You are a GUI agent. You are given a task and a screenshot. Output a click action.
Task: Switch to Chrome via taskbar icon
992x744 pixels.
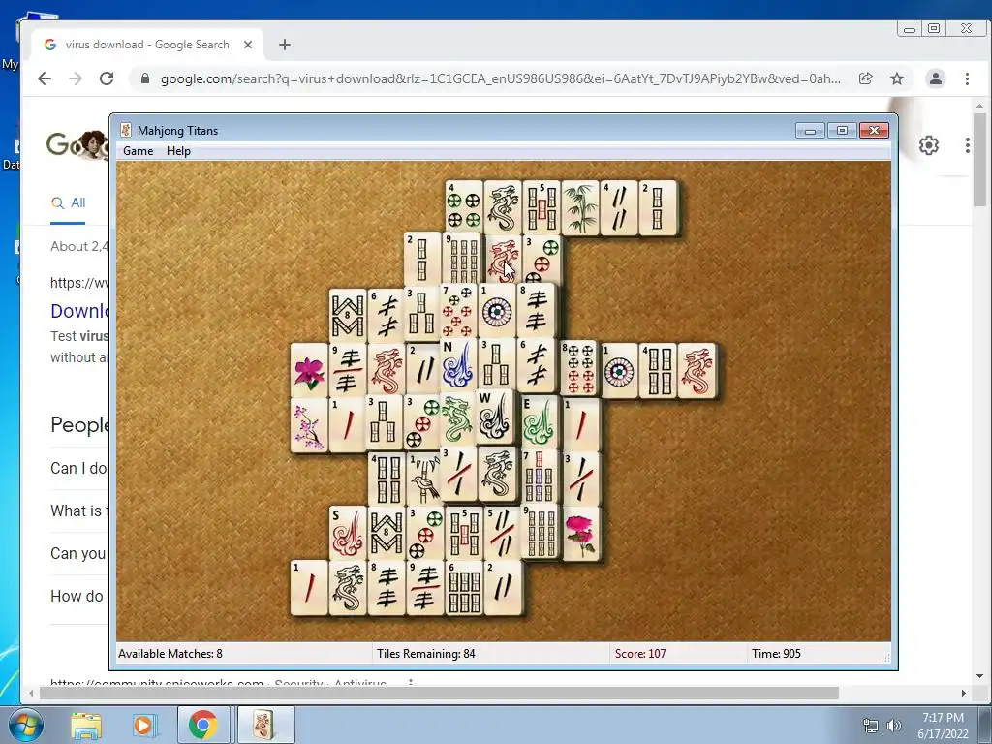202,725
